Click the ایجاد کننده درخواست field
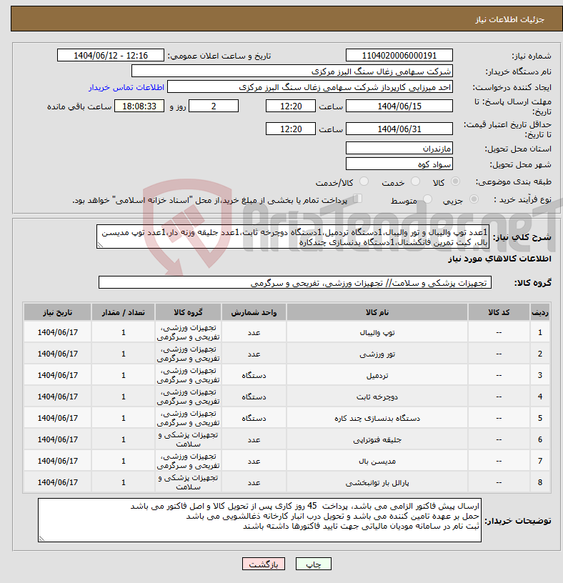This screenshot has width=563, height=583. pos(310,87)
